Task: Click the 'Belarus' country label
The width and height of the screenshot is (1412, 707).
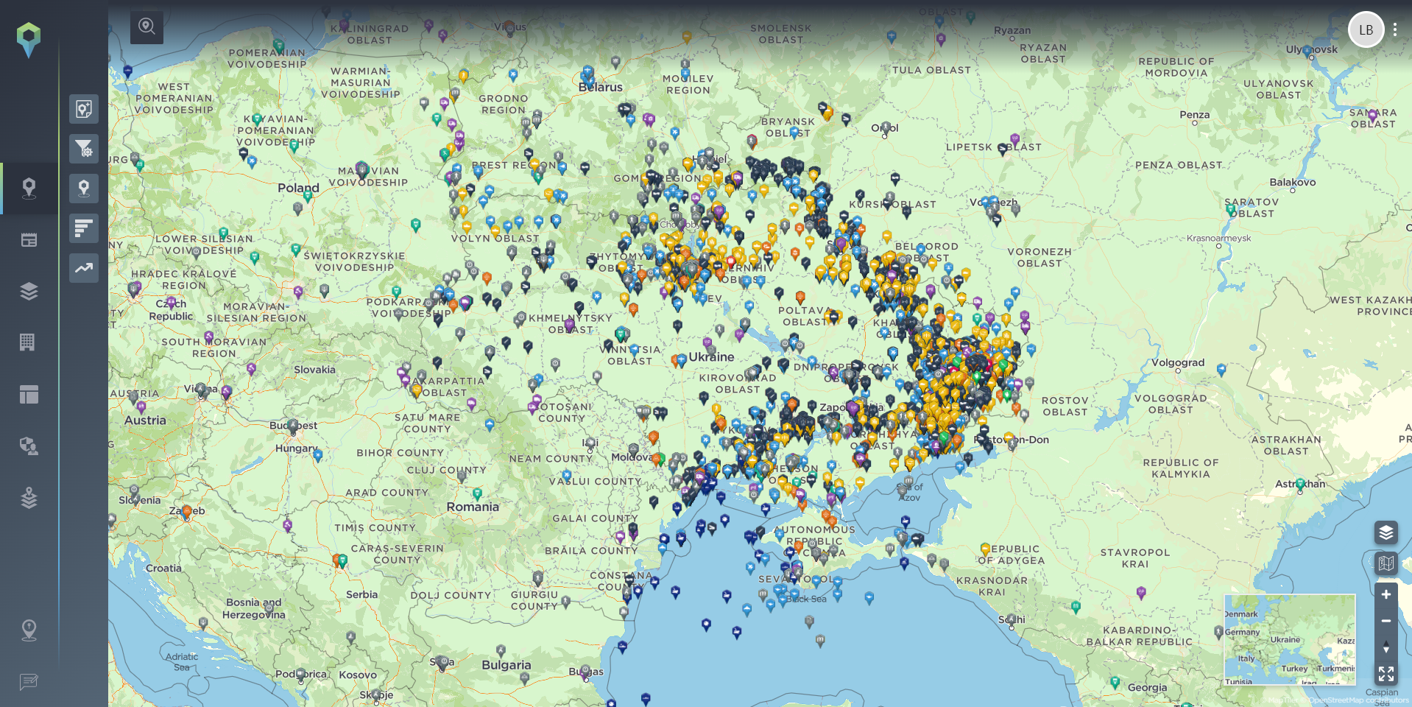Action: click(601, 87)
